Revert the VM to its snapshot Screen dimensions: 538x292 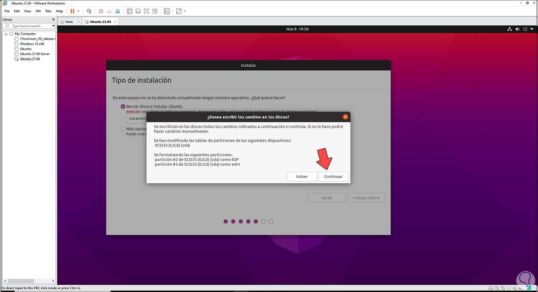[109, 11]
